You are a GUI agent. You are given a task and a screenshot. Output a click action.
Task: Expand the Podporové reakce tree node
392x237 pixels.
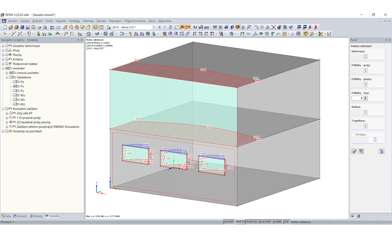[x=3, y=64]
